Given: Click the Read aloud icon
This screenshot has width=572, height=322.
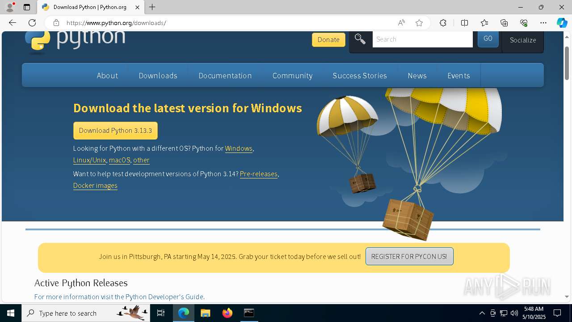Looking at the screenshot, I should (401, 23).
